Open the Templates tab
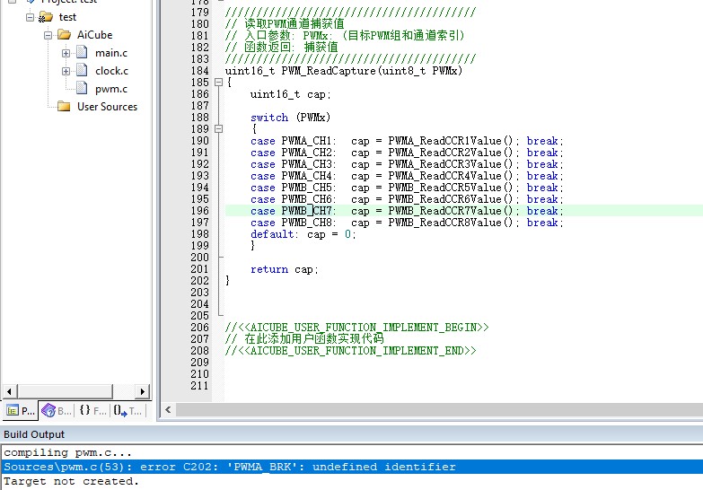 pyautogui.click(x=128, y=411)
